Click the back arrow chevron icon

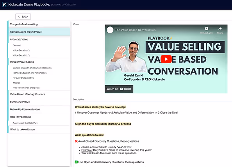click(x=19, y=17)
